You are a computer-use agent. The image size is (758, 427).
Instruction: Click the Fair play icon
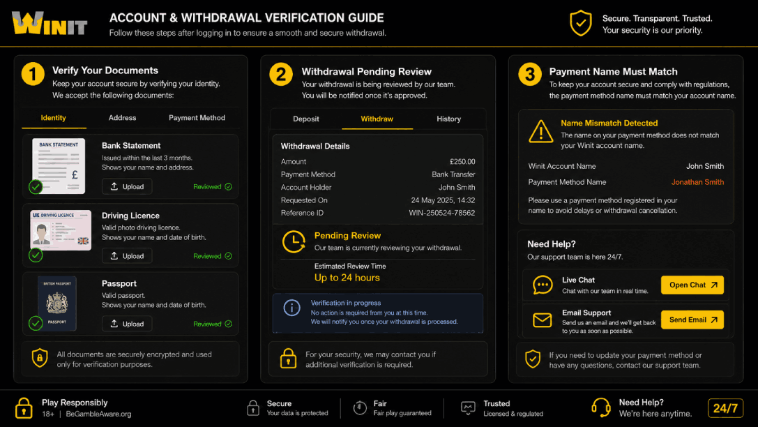click(x=360, y=407)
